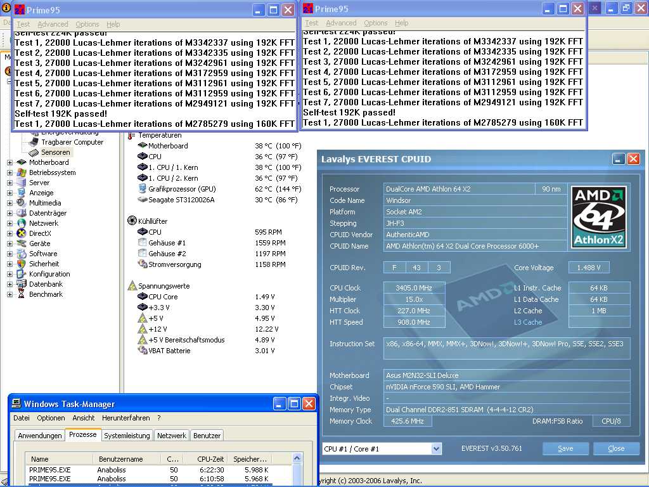Click the VBAT Batterie icon
The width and height of the screenshot is (649, 487).
(x=143, y=350)
